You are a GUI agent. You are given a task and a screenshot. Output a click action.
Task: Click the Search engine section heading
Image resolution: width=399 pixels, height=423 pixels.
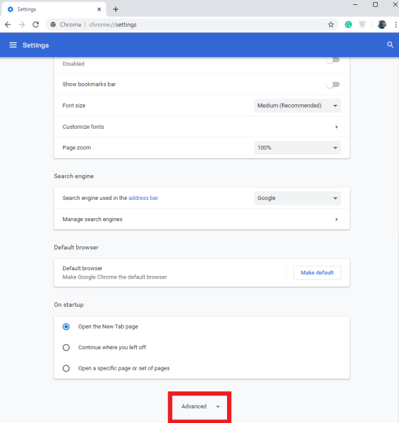[74, 176]
